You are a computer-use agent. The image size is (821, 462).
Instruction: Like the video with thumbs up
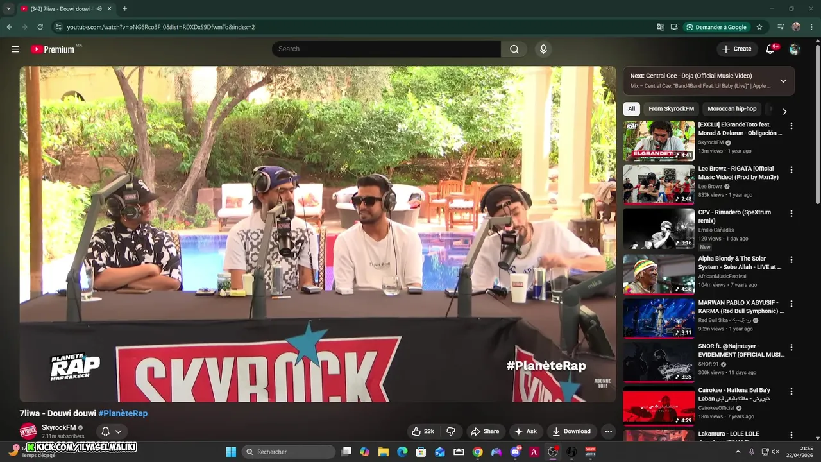423,431
